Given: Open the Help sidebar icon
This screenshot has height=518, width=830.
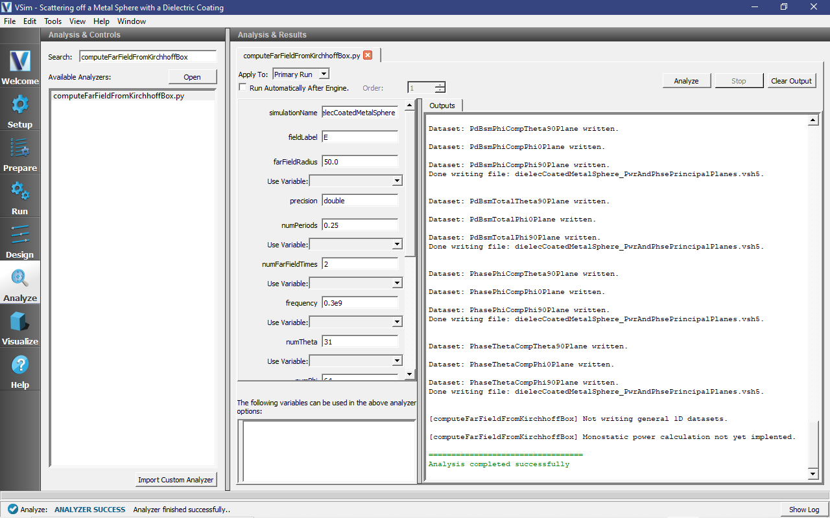Looking at the screenshot, I should click(x=19, y=370).
